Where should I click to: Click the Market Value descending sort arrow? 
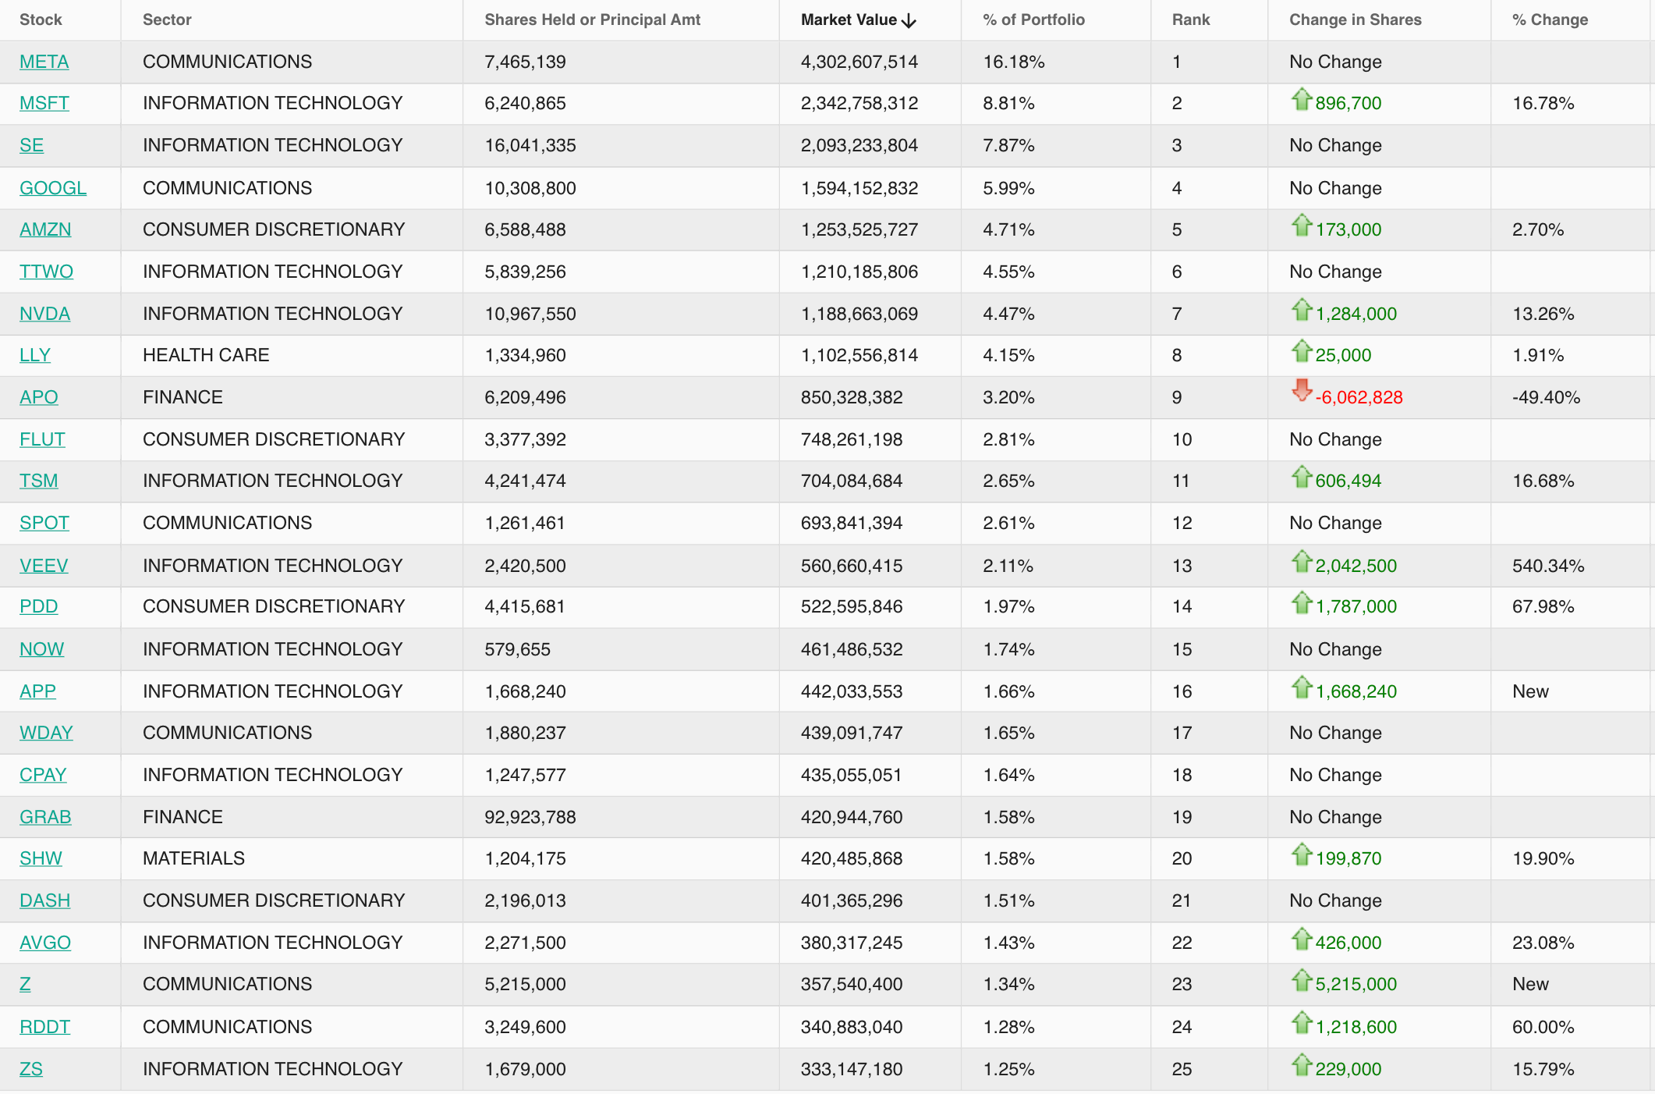tap(909, 21)
